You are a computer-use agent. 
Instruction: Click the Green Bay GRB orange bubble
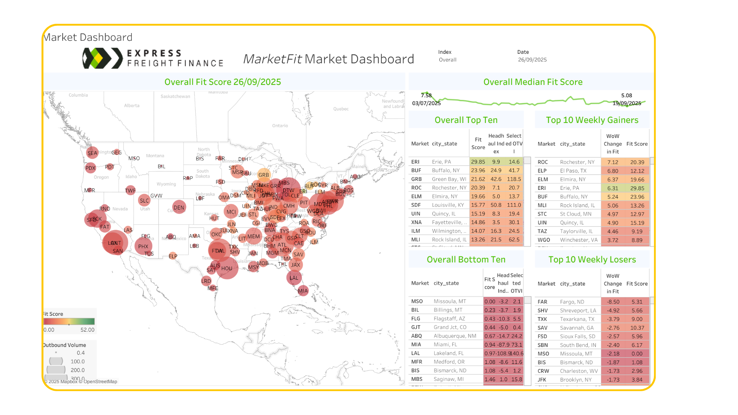(x=264, y=175)
